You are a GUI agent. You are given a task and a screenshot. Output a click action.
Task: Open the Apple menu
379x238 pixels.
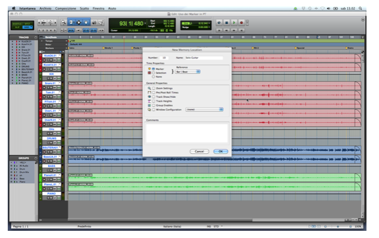tap(14, 8)
